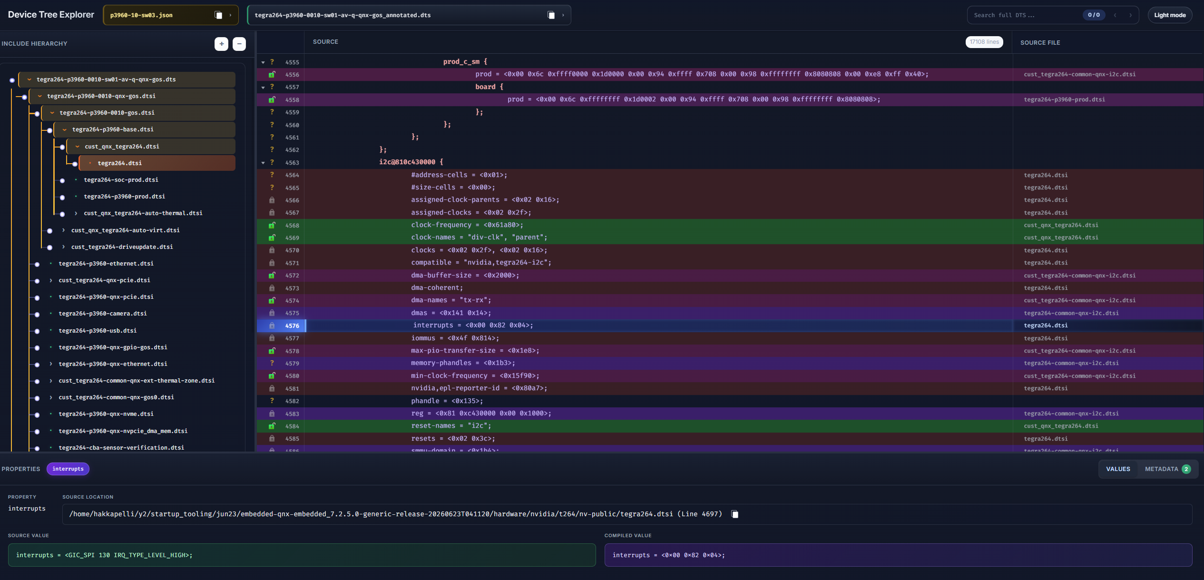Click the lock icon on line 4573
The image size is (1204, 580).
coord(272,288)
